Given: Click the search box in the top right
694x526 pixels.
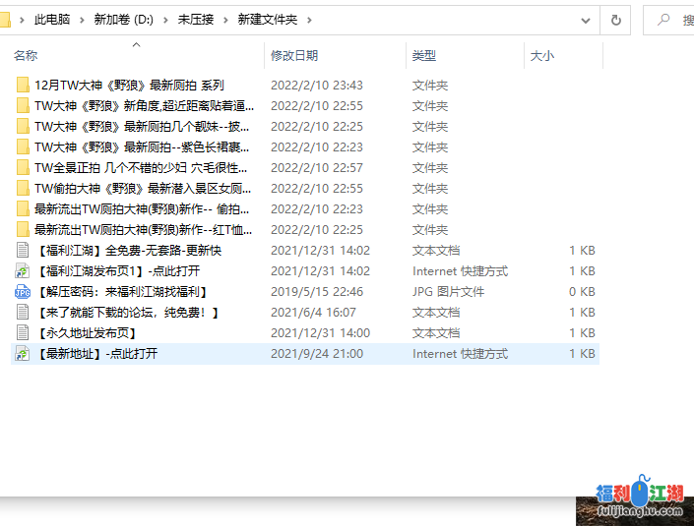Looking at the screenshot, I should pyautogui.click(x=674, y=20).
